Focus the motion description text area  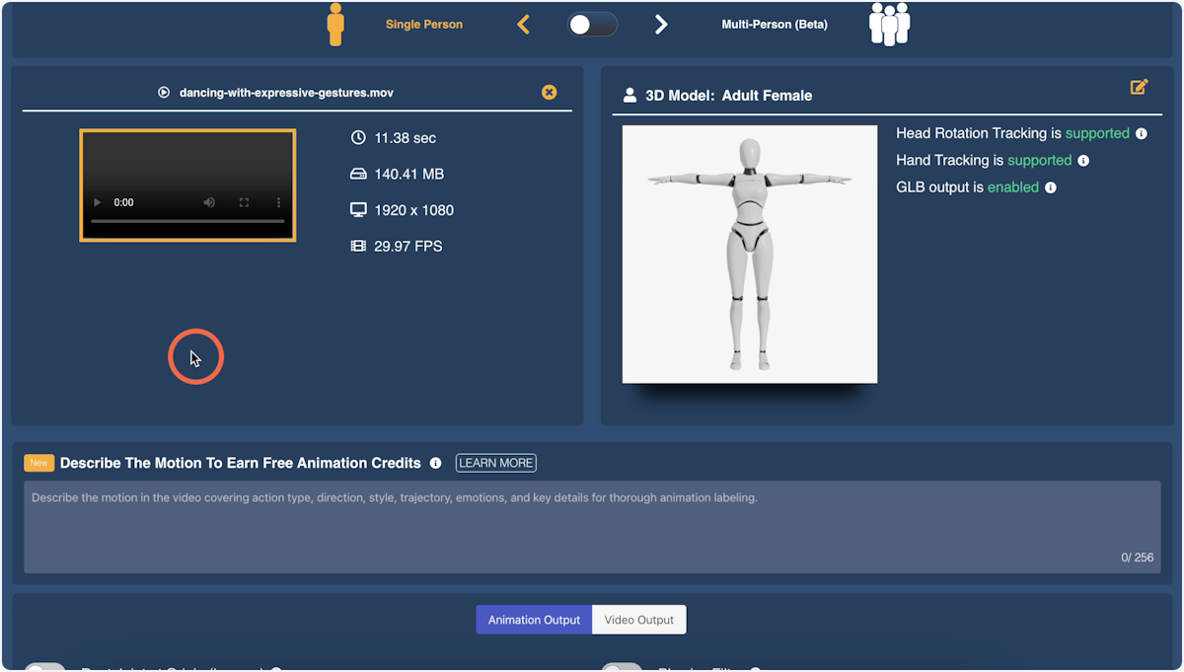(x=592, y=527)
